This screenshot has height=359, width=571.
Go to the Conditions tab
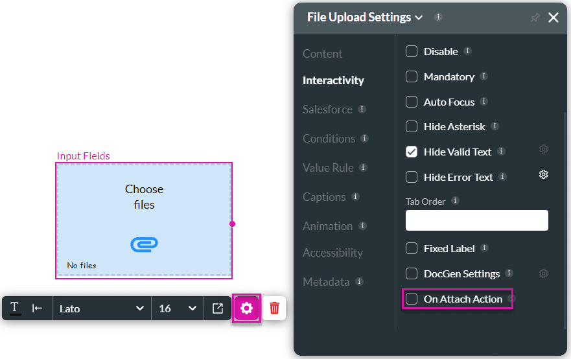coord(329,139)
